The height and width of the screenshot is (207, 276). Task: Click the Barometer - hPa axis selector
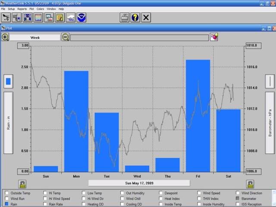270,122
